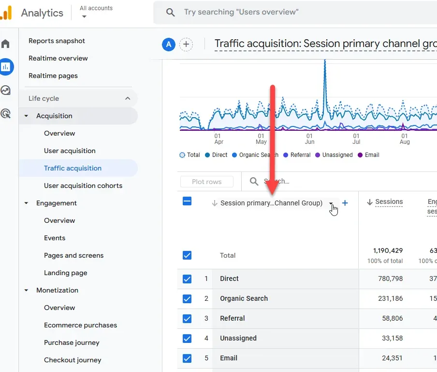Click the 58,806 Referral sessions value
The height and width of the screenshot is (372, 437).
[x=393, y=318]
